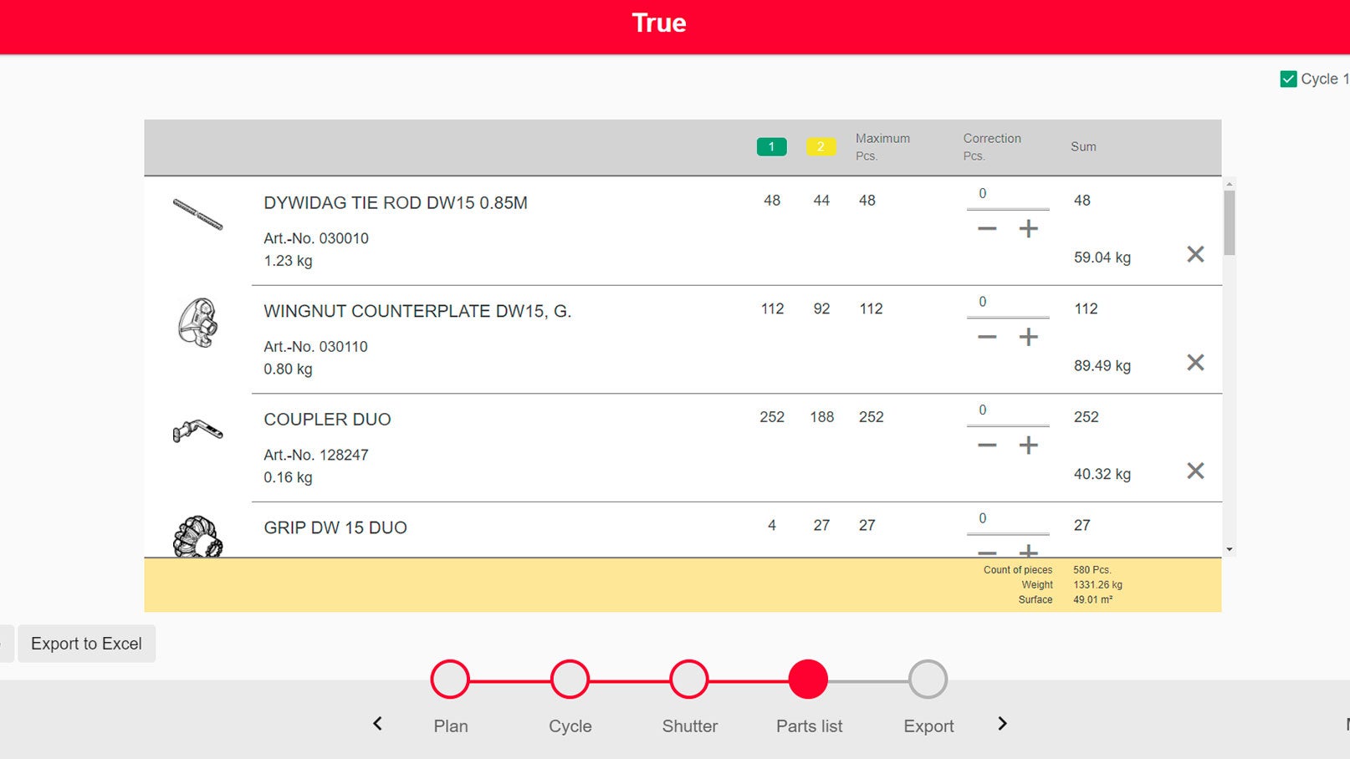Toggle the Cycle 1 checkbox
The width and height of the screenshot is (1350, 759).
[1288, 79]
